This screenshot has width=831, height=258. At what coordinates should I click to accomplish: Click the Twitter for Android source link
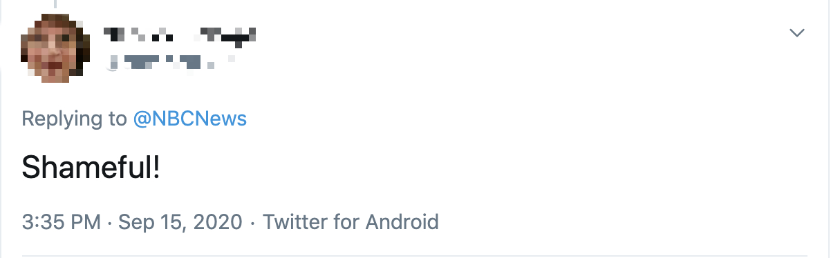[x=351, y=222]
